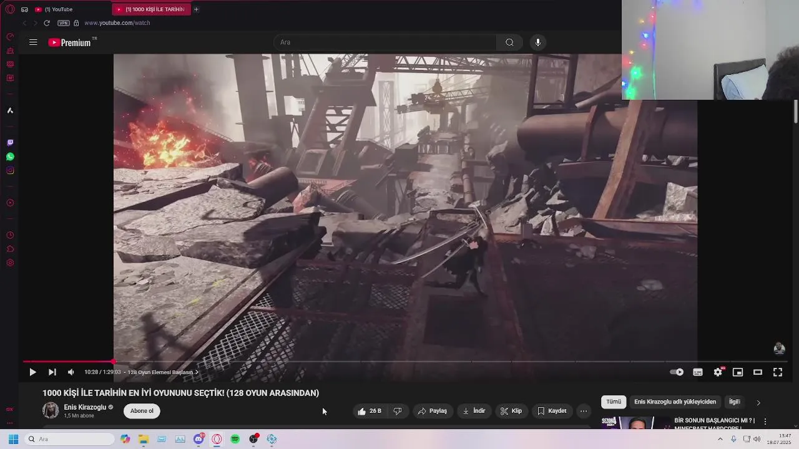Open browsing history clock sidebar icon

10,235
